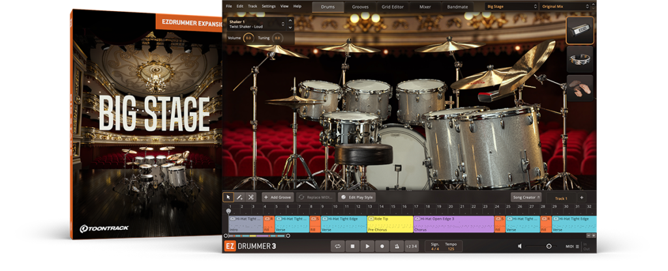Click the Edit Play Style button

click(357, 197)
